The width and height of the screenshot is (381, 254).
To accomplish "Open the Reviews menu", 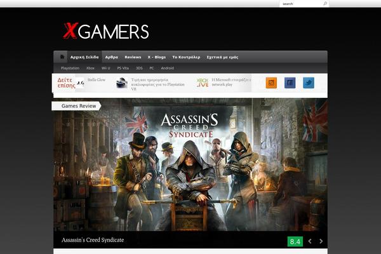I will (133, 57).
